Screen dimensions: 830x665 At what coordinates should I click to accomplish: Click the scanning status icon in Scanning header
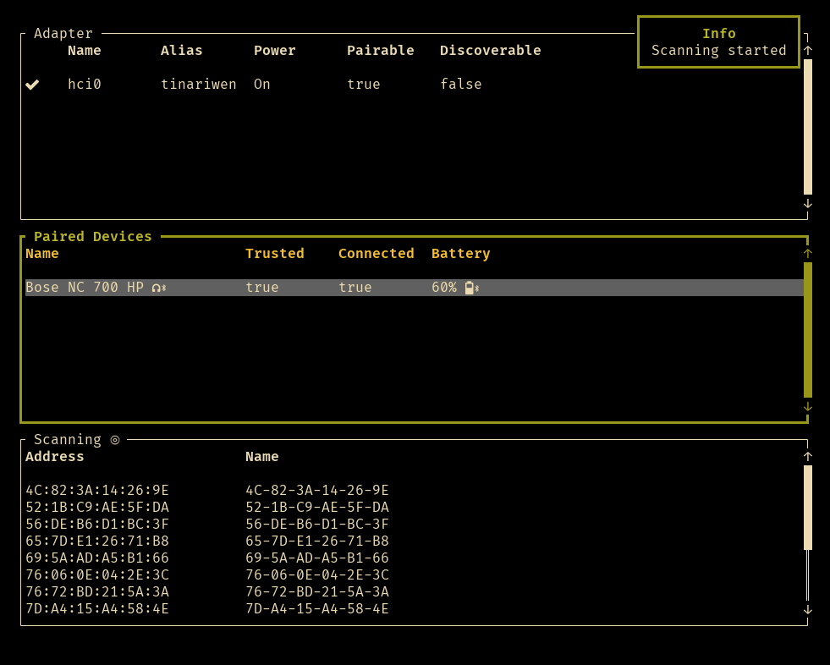pos(114,439)
